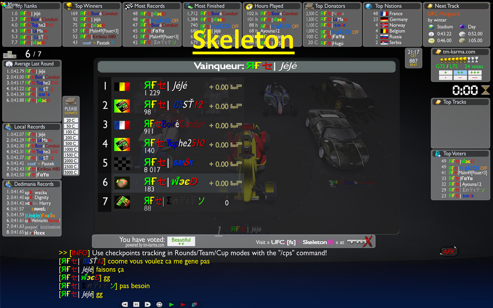The width and height of the screenshot is (493, 308).
Task: Click France in the Top Nations list
Action: [x=396, y=13]
